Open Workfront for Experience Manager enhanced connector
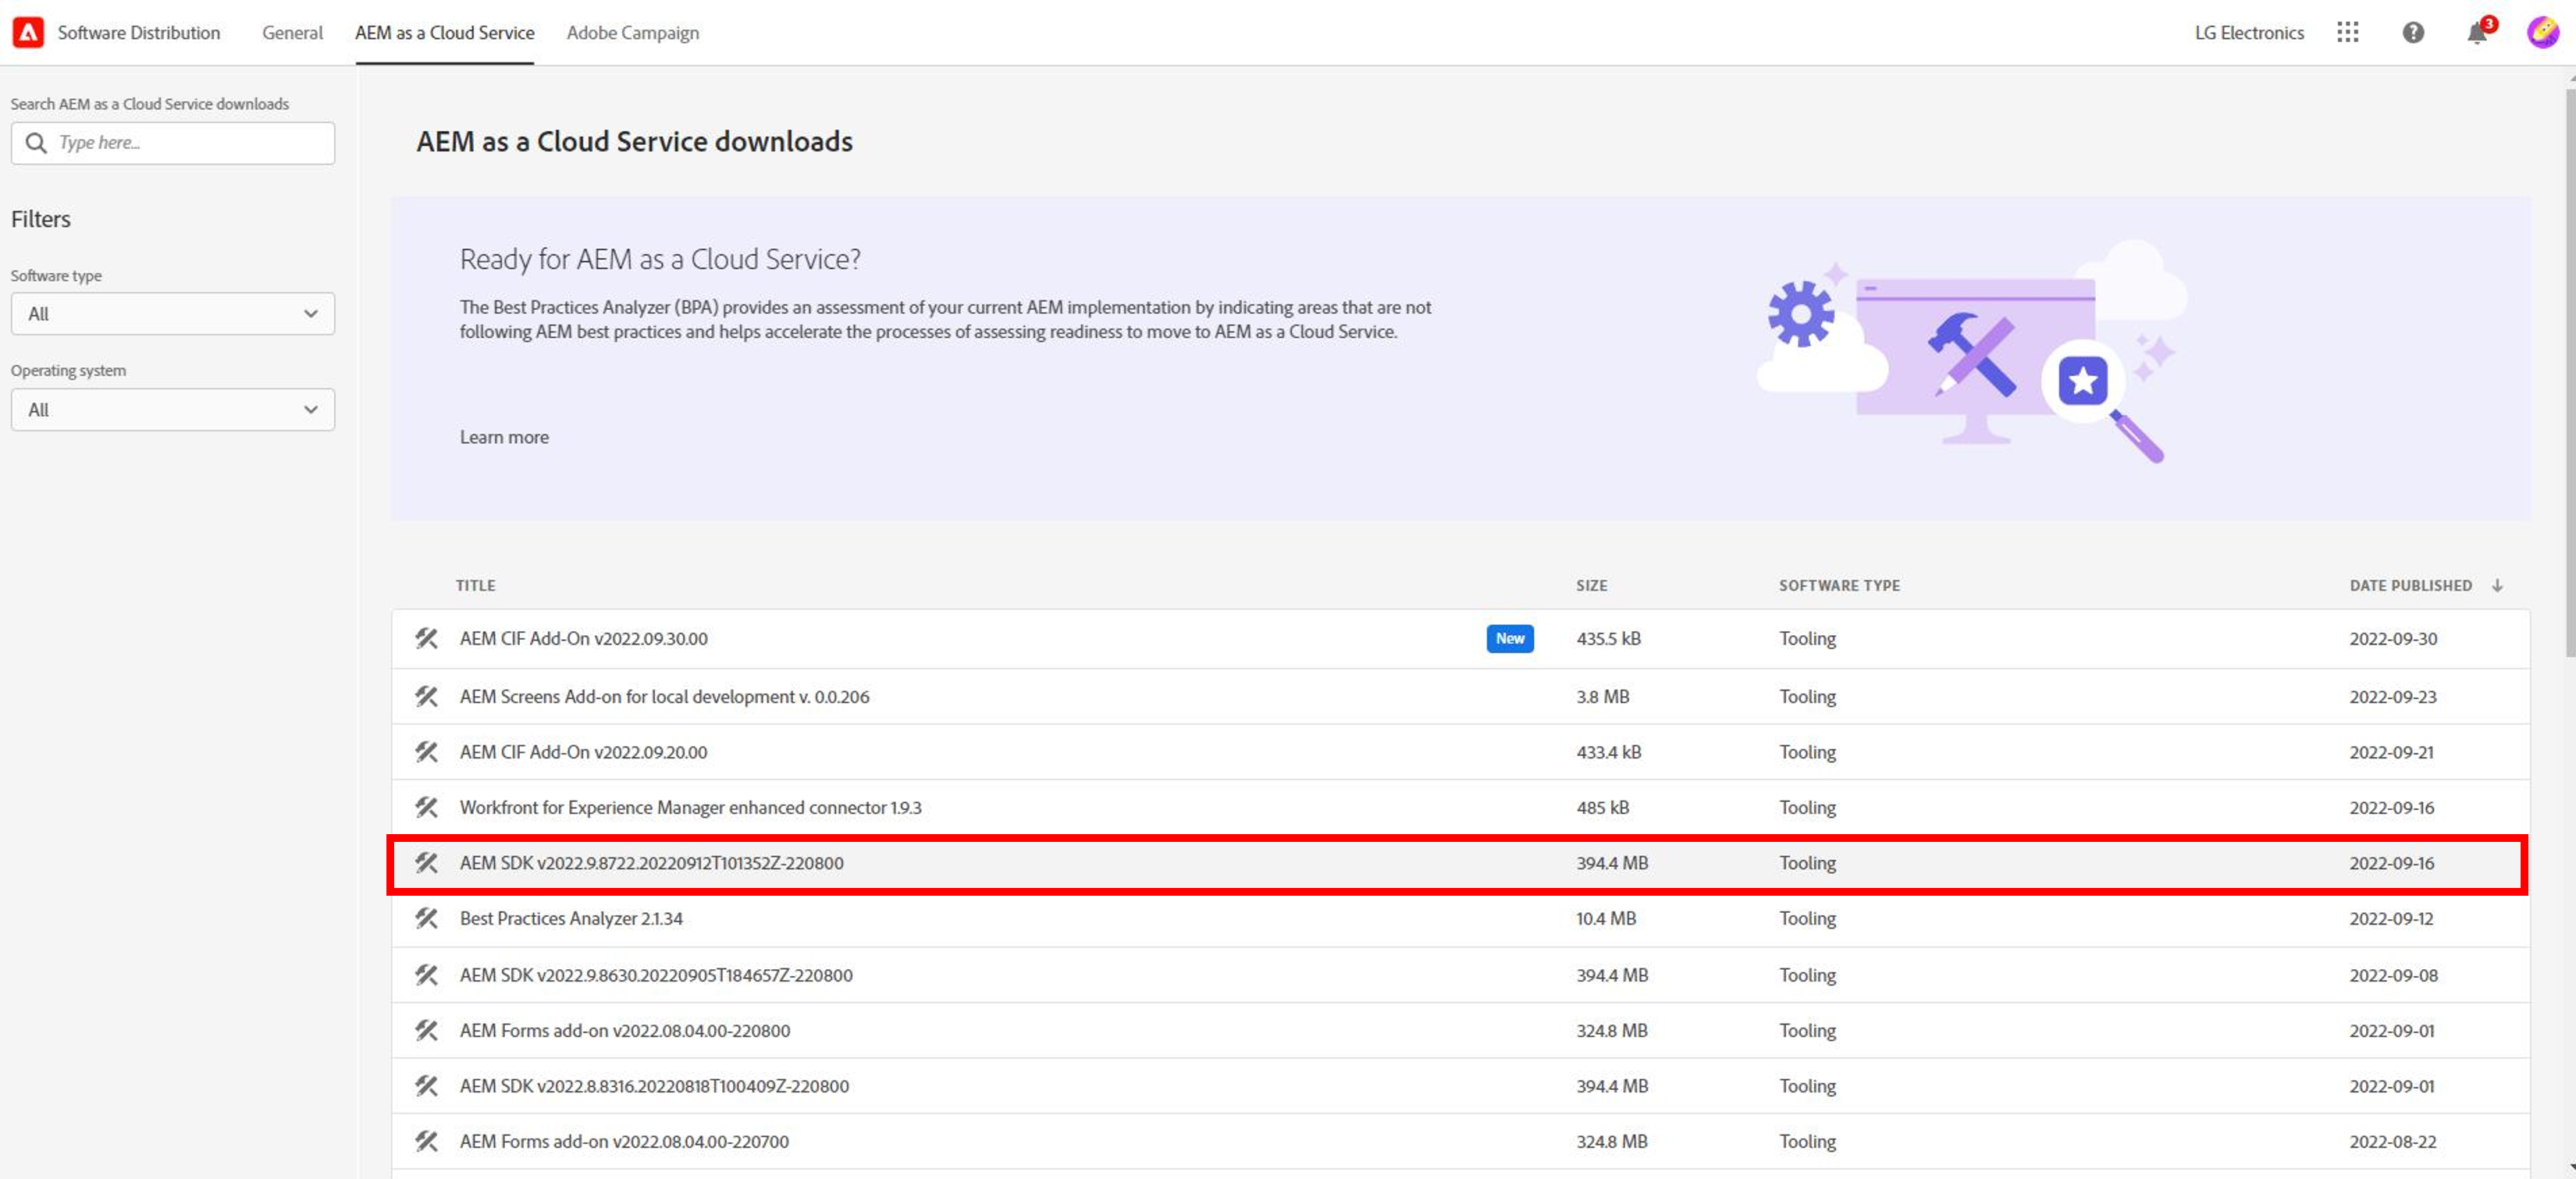This screenshot has width=2576, height=1179. point(690,807)
